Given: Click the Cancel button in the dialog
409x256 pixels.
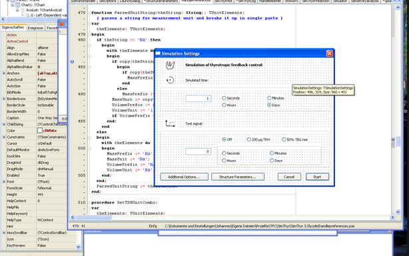Looking at the screenshot, I should tap(289, 177).
